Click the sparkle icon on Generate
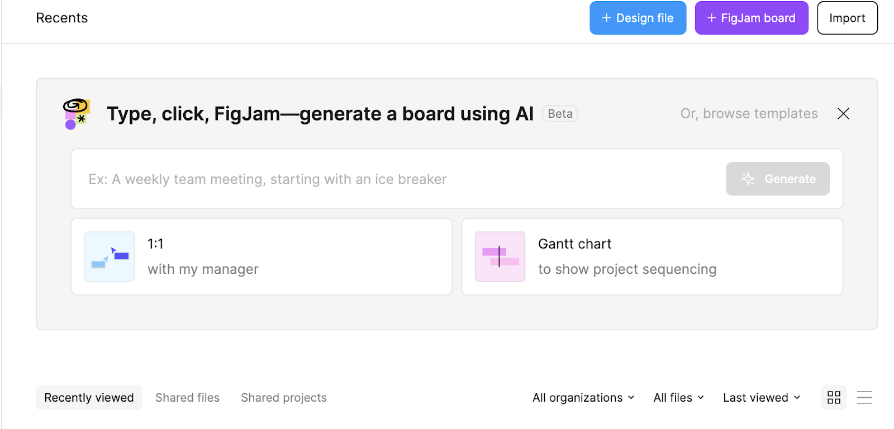This screenshot has width=894, height=429. tap(748, 179)
